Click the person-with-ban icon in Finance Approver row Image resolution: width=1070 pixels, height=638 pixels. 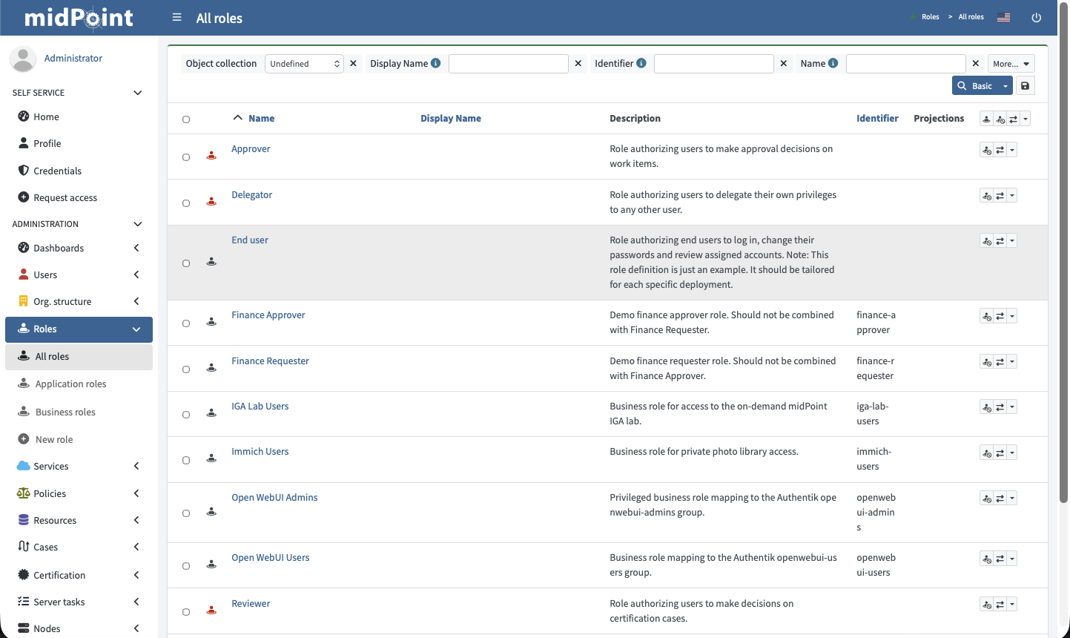tap(986, 316)
